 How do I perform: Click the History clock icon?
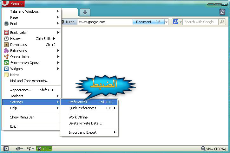[x=6, y=39]
